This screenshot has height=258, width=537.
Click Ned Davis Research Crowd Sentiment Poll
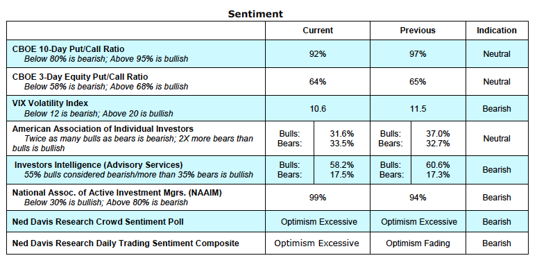[x=98, y=222]
